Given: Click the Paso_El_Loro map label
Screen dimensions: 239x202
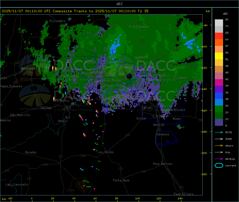Looking at the screenshot, I should 183,194.
